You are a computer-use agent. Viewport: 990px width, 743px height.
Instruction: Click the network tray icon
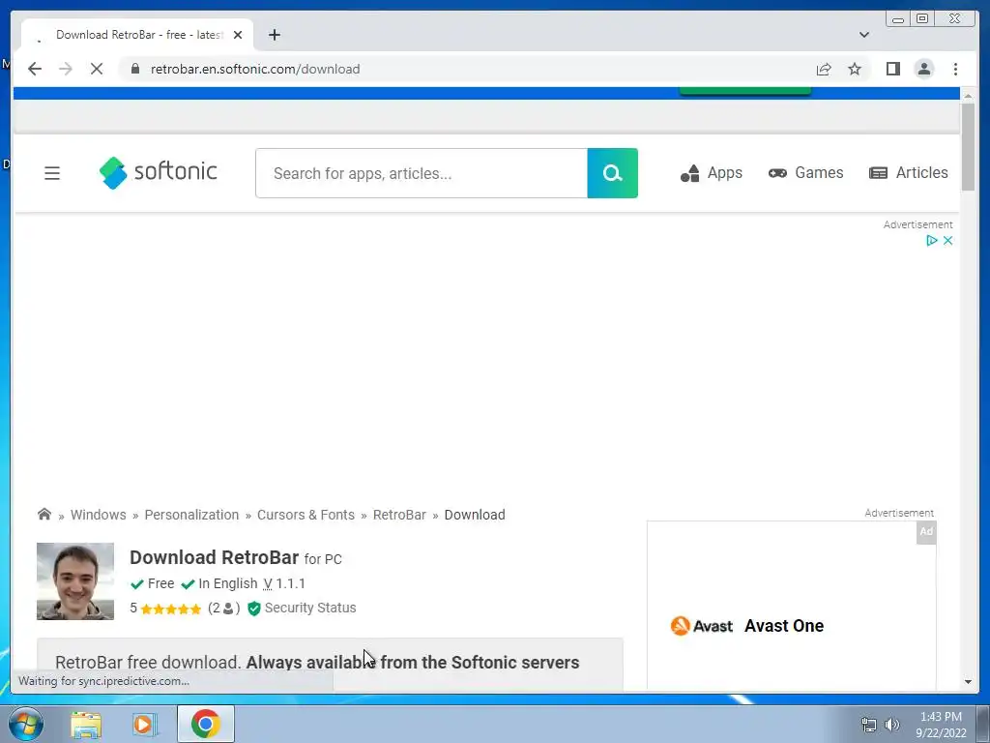click(x=869, y=725)
